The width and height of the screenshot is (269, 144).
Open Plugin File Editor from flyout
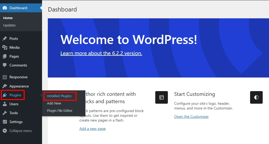coord(60,111)
